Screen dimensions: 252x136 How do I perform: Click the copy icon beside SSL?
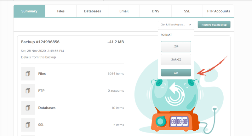28,125
